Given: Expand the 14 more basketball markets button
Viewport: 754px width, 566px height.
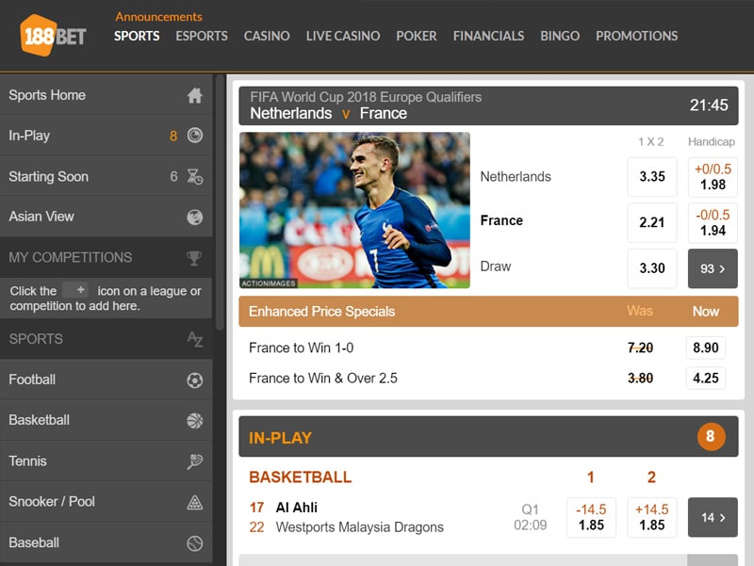Looking at the screenshot, I should (713, 517).
